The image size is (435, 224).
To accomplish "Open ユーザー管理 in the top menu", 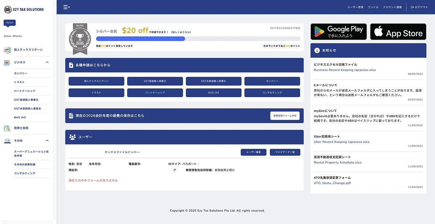I will (355, 7).
